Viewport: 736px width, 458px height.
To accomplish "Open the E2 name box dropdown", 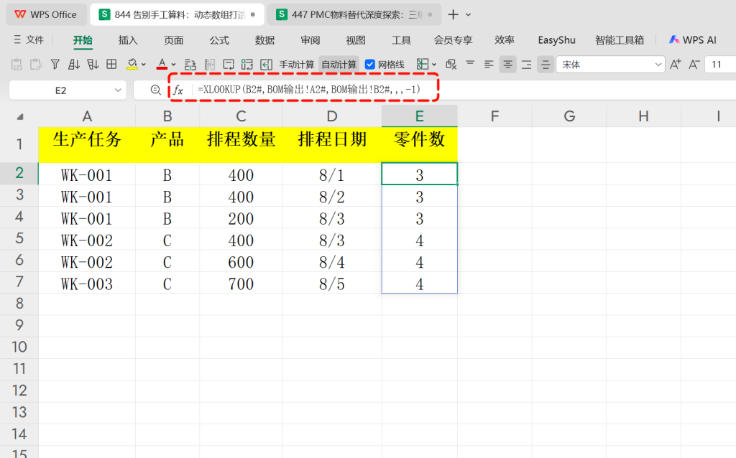I will [118, 90].
